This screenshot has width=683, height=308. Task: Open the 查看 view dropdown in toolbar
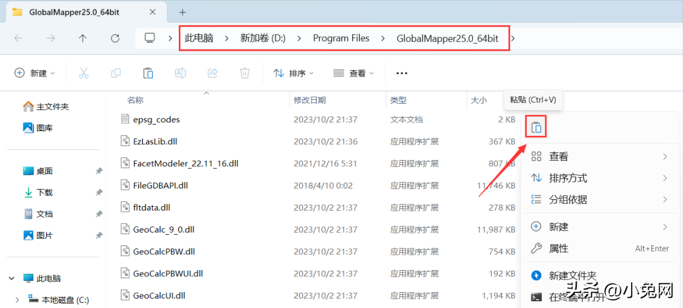click(x=354, y=73)
